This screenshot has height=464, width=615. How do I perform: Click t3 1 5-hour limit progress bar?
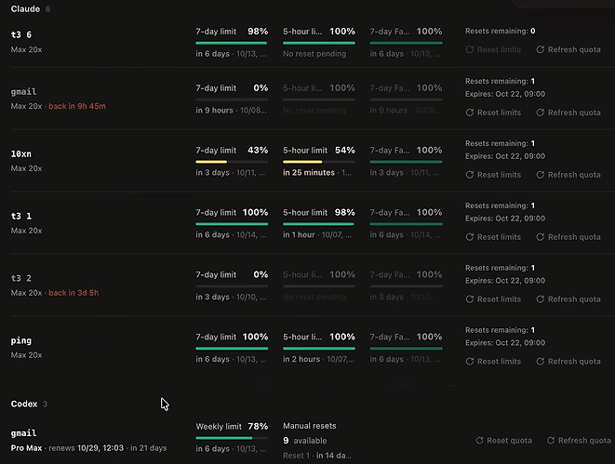pos(319,224)
